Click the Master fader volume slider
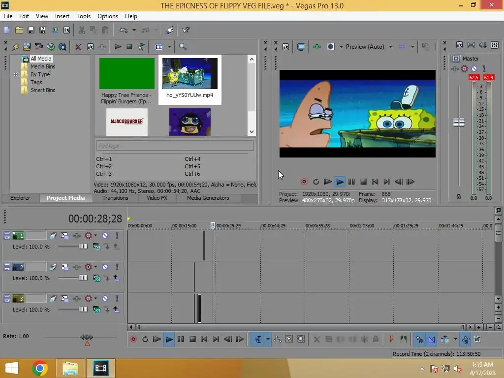 point(459,122)
